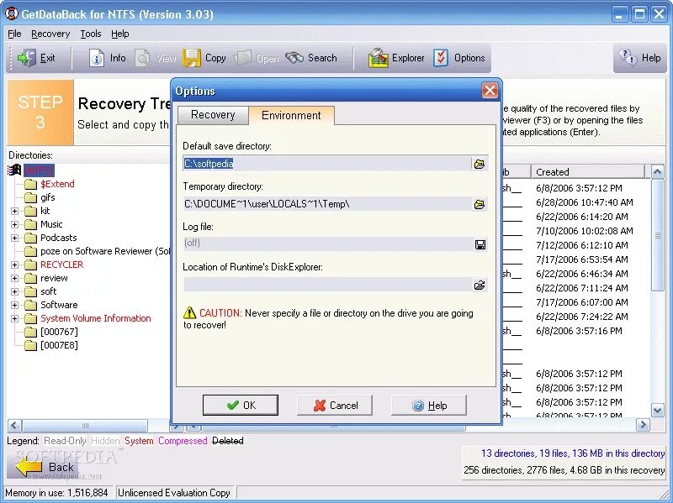Browse for default save directory folder icon
The image size is (673, 503).
point(480,164)
